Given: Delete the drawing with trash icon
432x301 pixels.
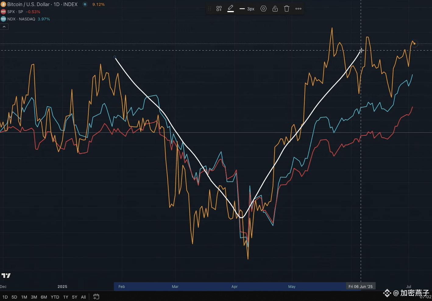Looking at the screenshot, I should (287, 9).
